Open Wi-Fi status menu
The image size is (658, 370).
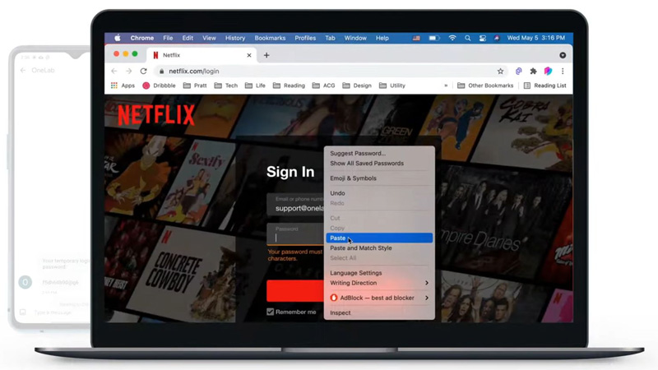tap(452, 38)
